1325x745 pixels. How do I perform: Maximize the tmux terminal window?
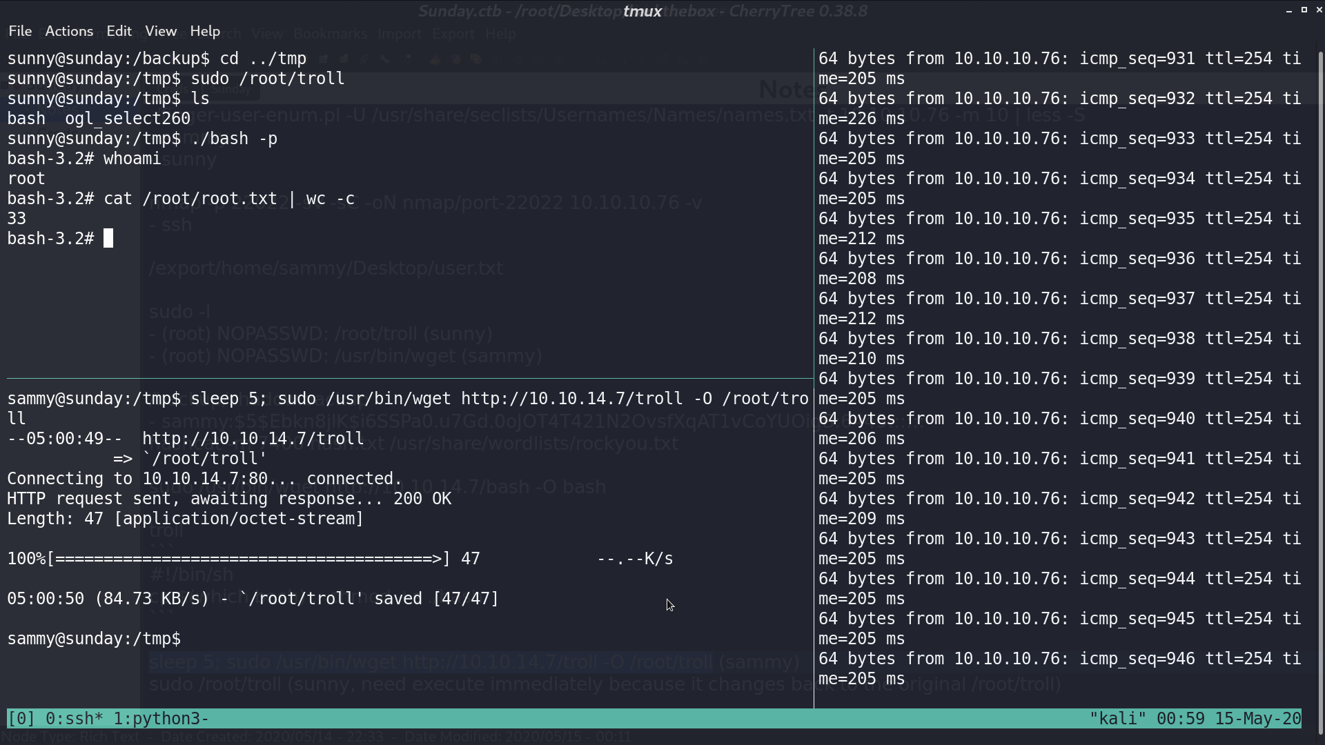click(x=1304, y=10)
